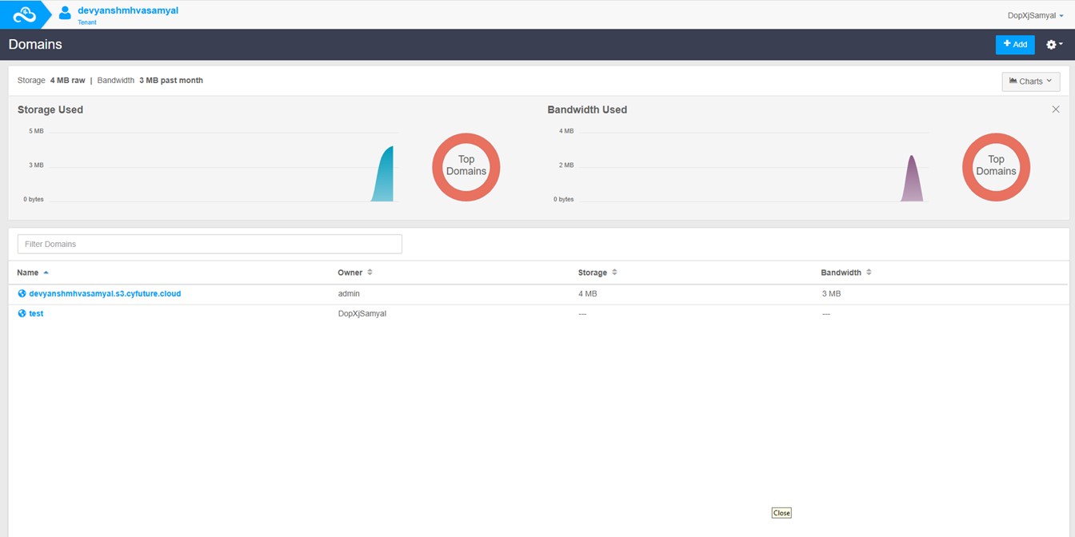Sort domains by Name column arrow

(46, 272)
